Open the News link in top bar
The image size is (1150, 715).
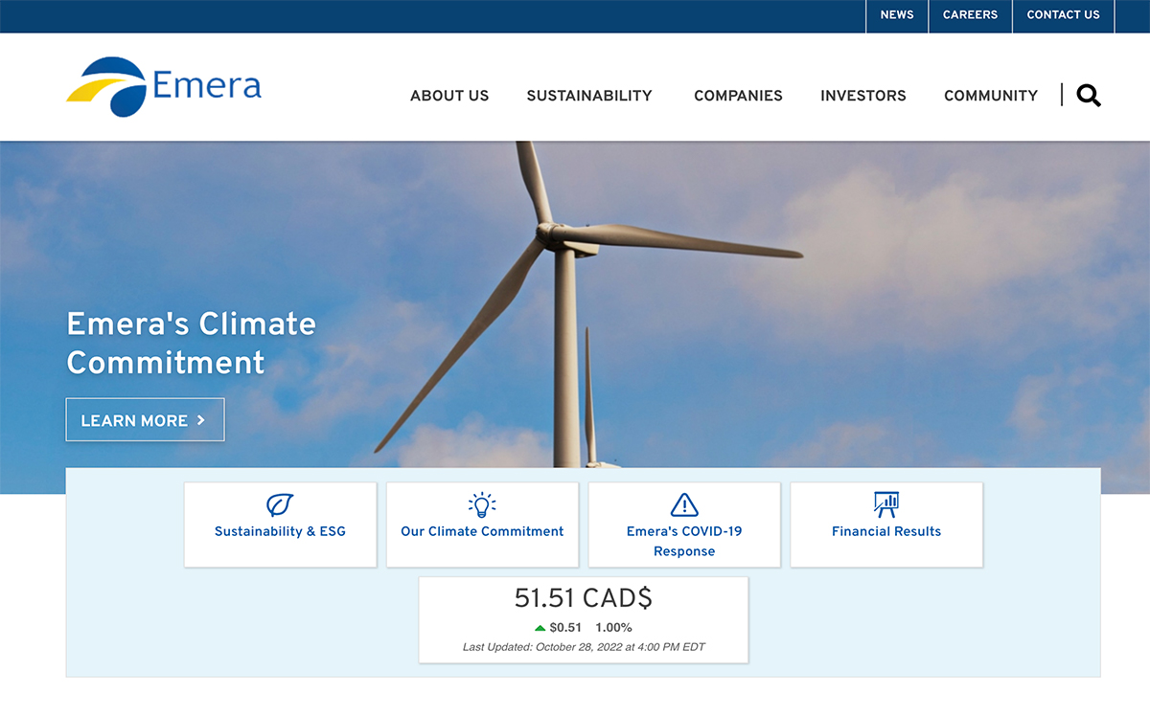coord(897,15)
